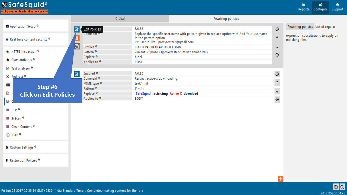Viewport: 347px width, 195px height.
Task: Click Applies to value POST
Action: click(x=139, y=62)
